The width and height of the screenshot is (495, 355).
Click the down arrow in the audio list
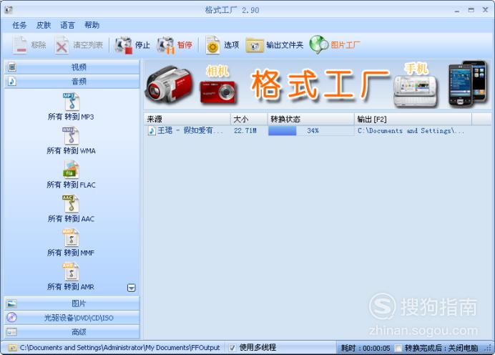coord(132,288)
